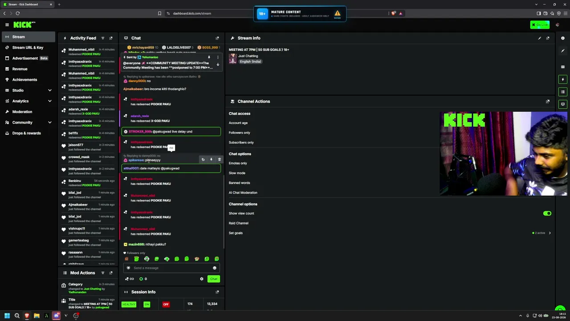Pop out the Stream Info panel
Image resolution: width=570 pixels, height=321 pixels.
(548, 38)
